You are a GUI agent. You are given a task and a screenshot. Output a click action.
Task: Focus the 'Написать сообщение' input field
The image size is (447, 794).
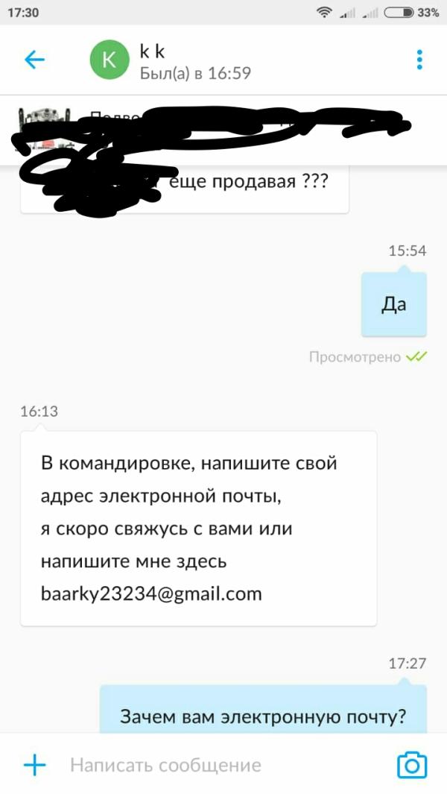click(x=223, y=765)
